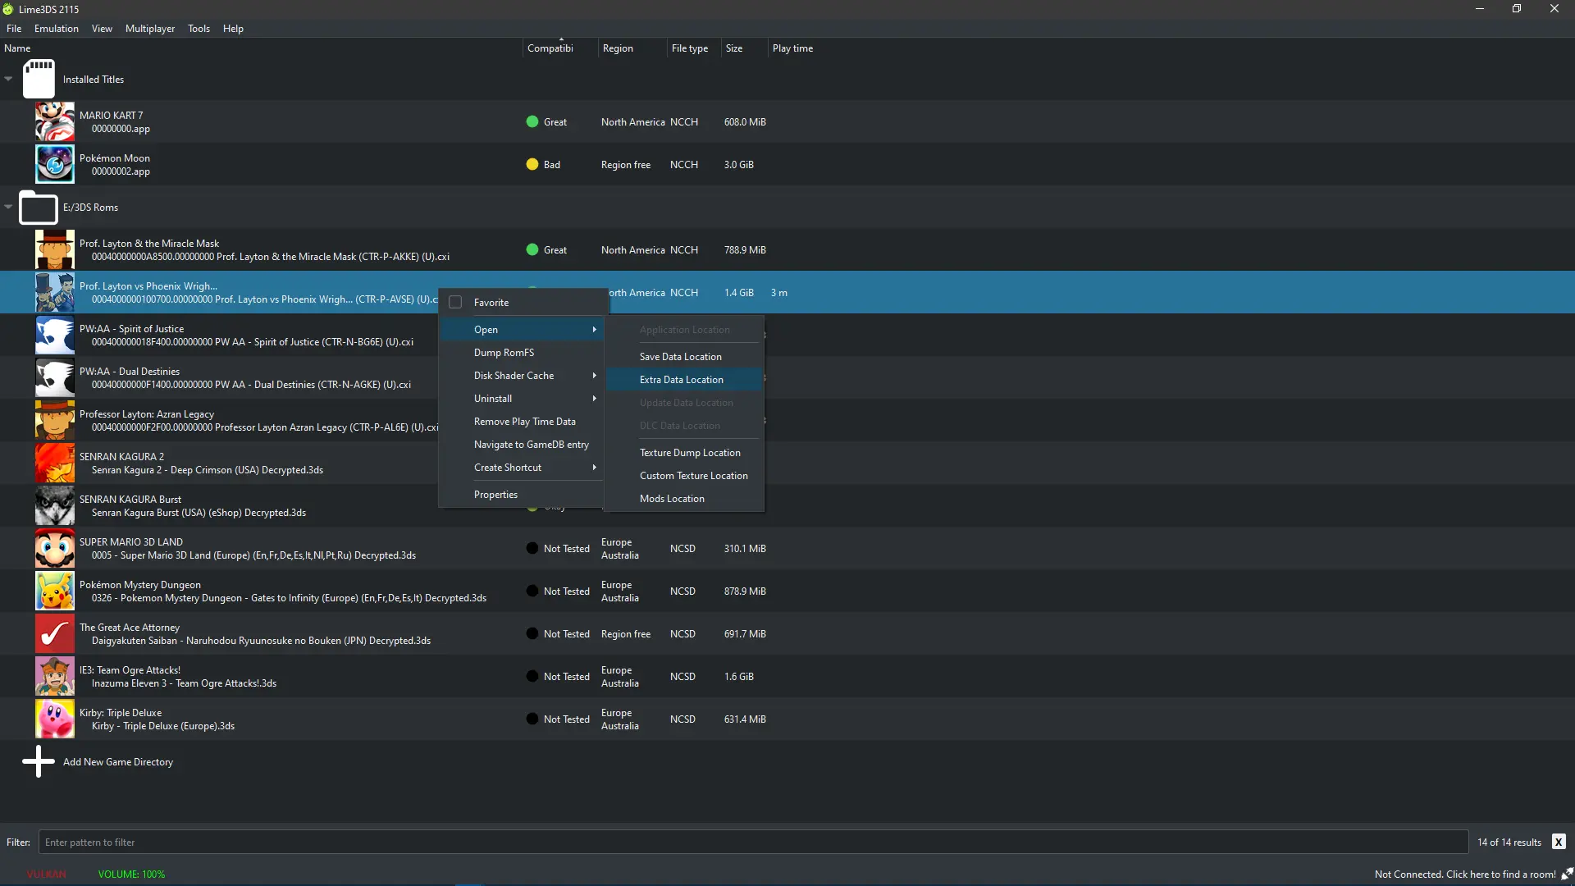The height and width of the screenshot is (886, 1575).
Task: Collapse the E:/3DS Roms folder group
Action: (8, 207)
